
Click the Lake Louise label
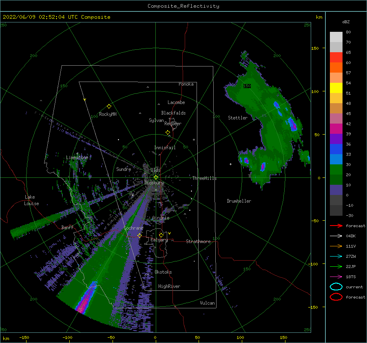coord(31,200)
